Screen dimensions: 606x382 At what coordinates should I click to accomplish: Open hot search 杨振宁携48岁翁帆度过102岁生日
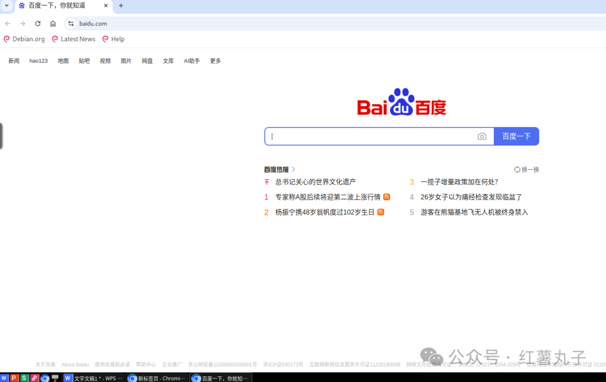325,212
